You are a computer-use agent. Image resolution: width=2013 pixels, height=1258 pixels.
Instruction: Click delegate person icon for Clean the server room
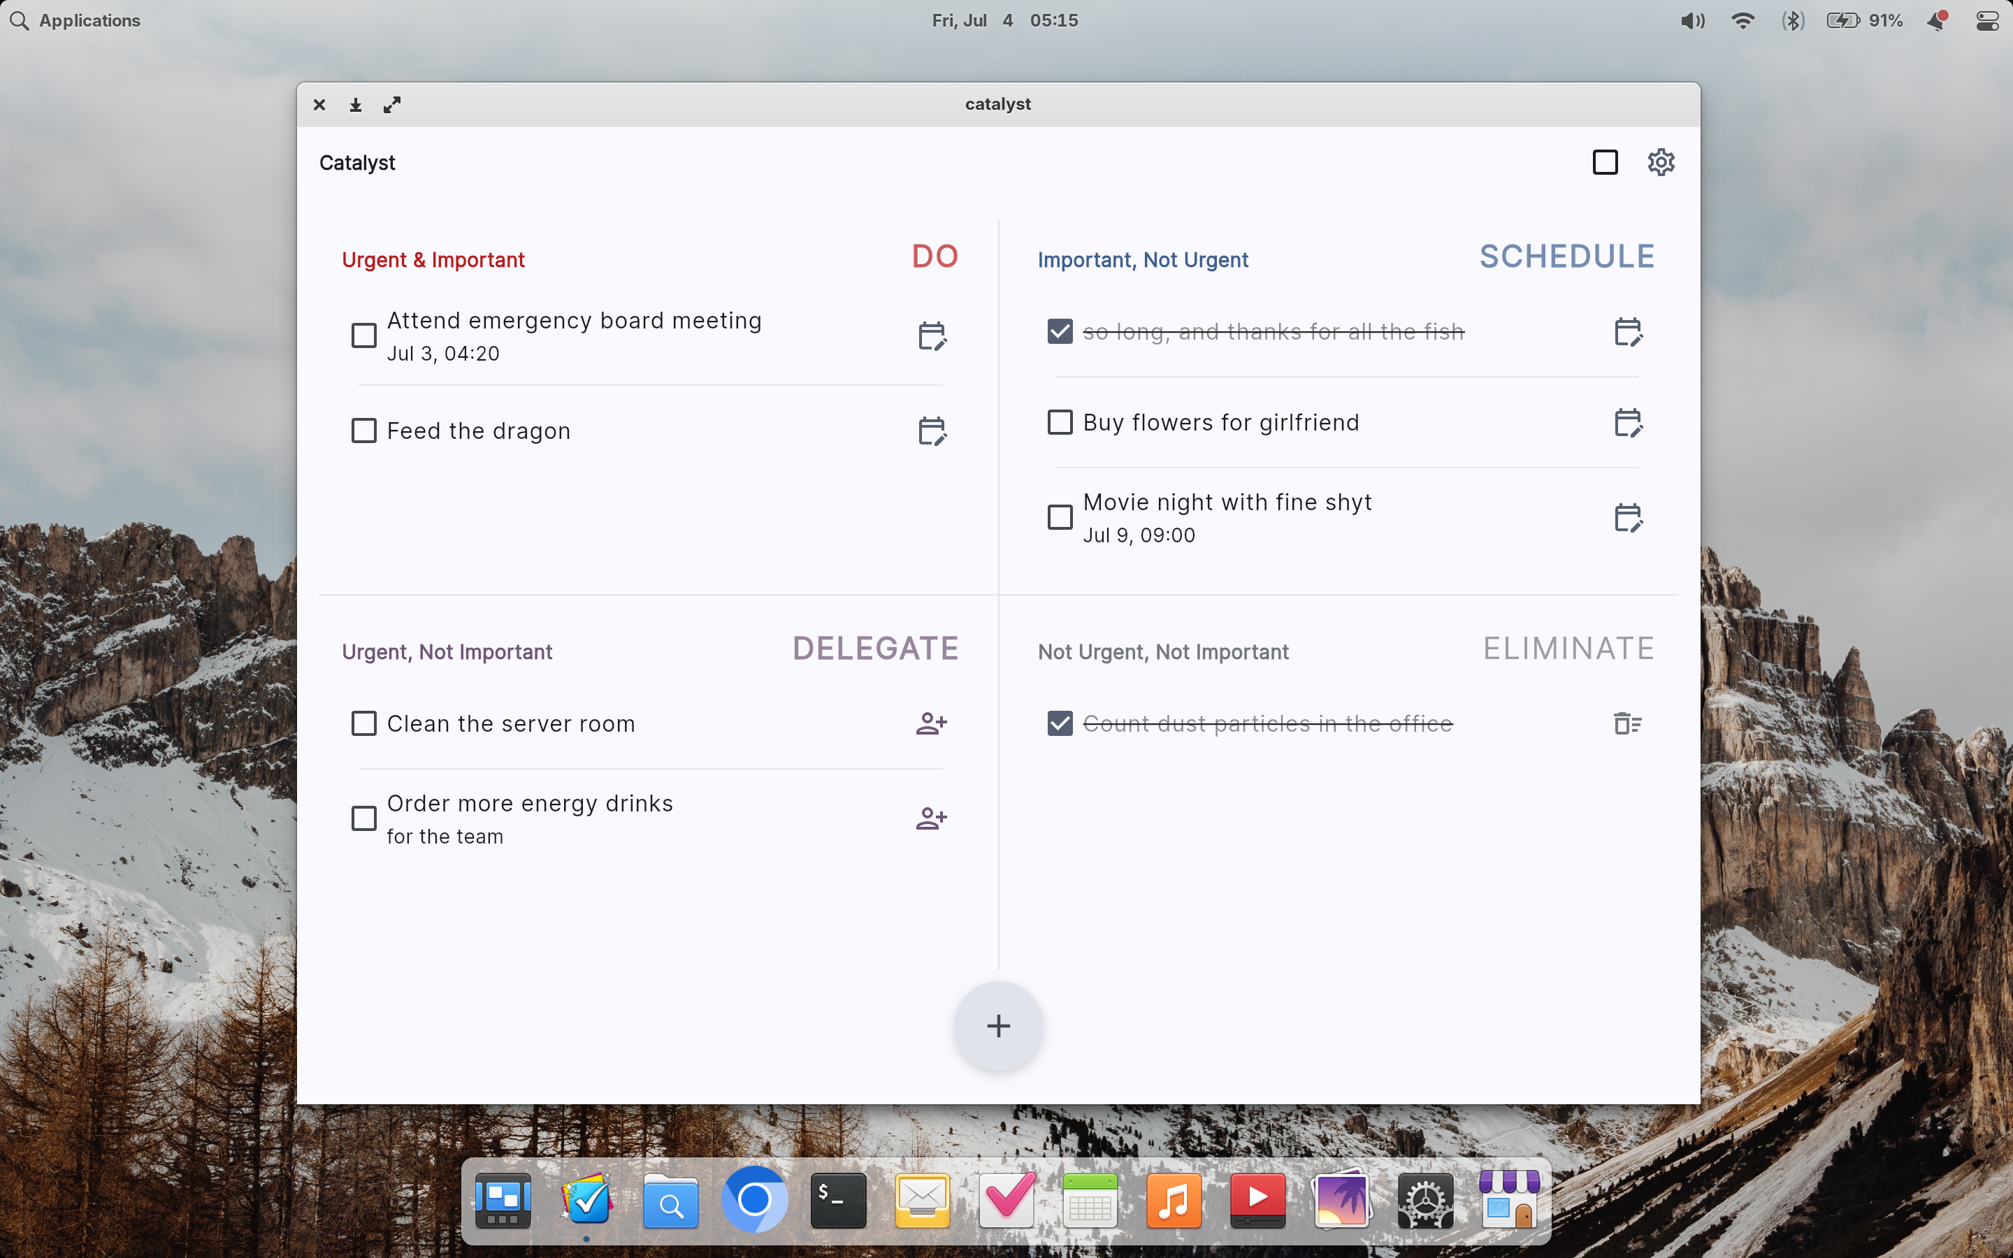tap(932, 724)
